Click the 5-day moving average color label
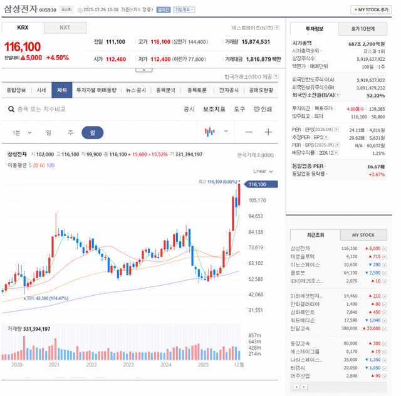 pyautogui.click(x=34, y=165)
